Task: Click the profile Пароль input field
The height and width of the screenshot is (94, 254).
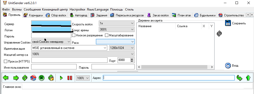Action: click(x=51, y=35)
